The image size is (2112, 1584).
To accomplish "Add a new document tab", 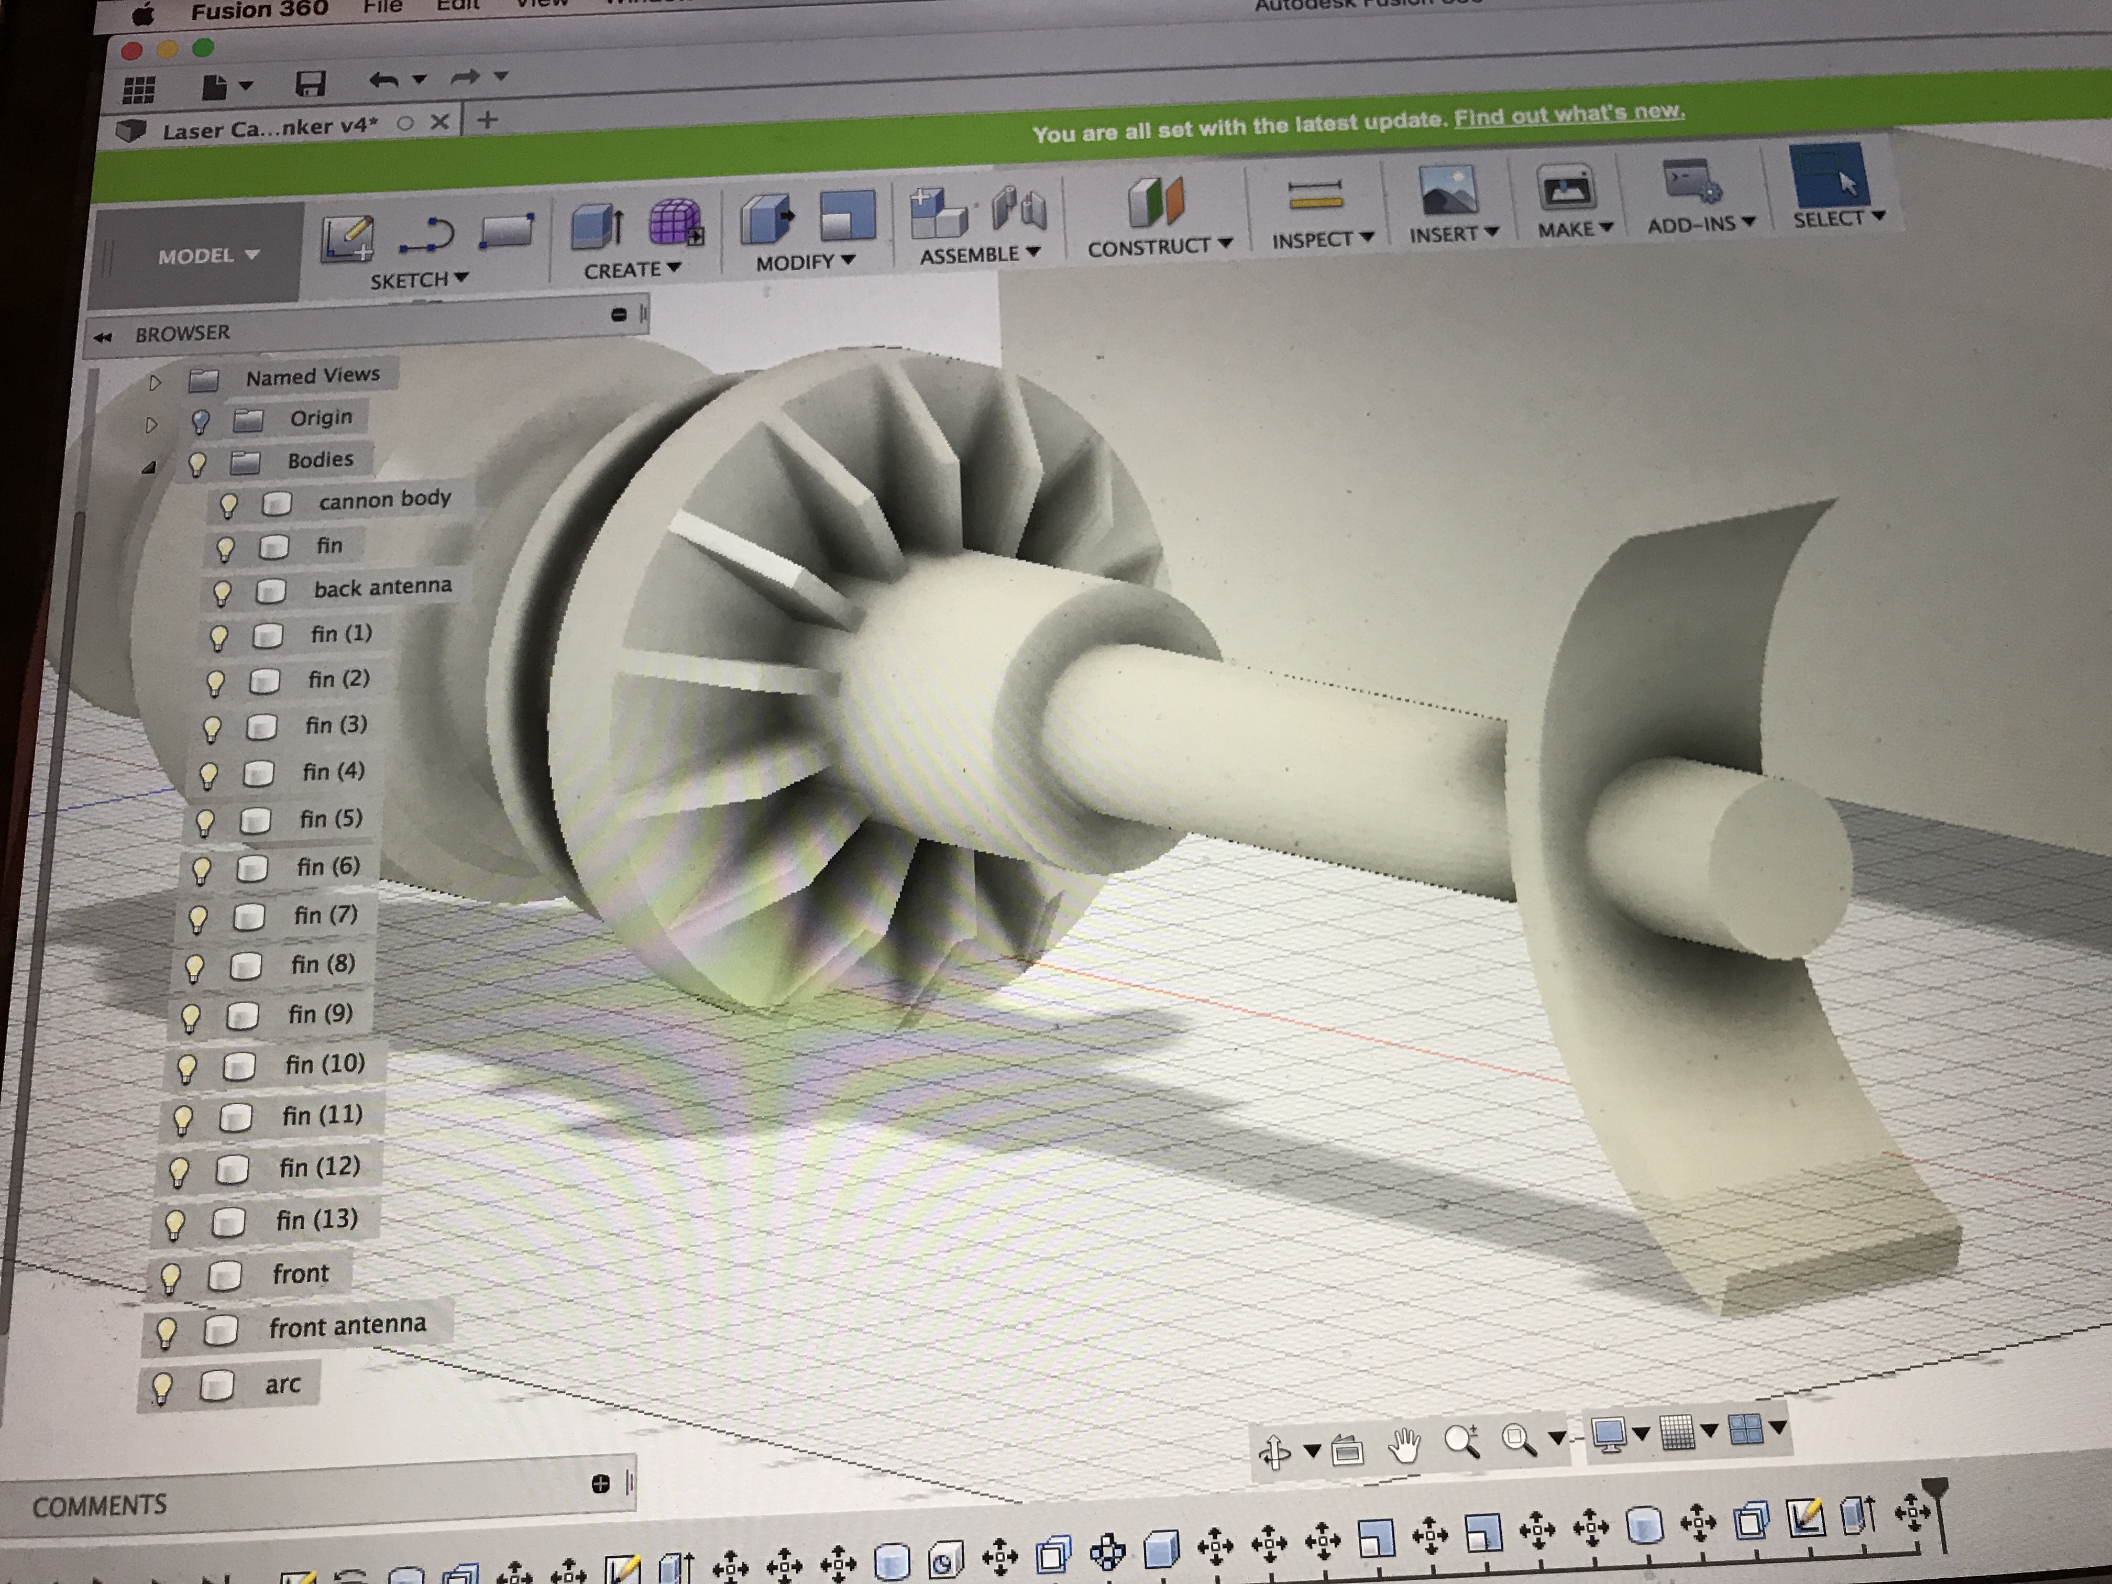I will [x=487, y=120].
